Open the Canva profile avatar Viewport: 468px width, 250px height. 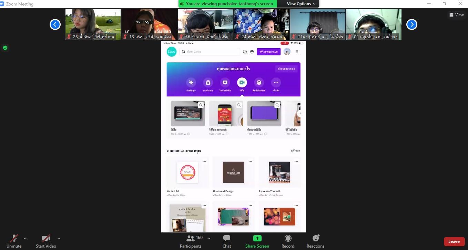click(x=287, y=52)
